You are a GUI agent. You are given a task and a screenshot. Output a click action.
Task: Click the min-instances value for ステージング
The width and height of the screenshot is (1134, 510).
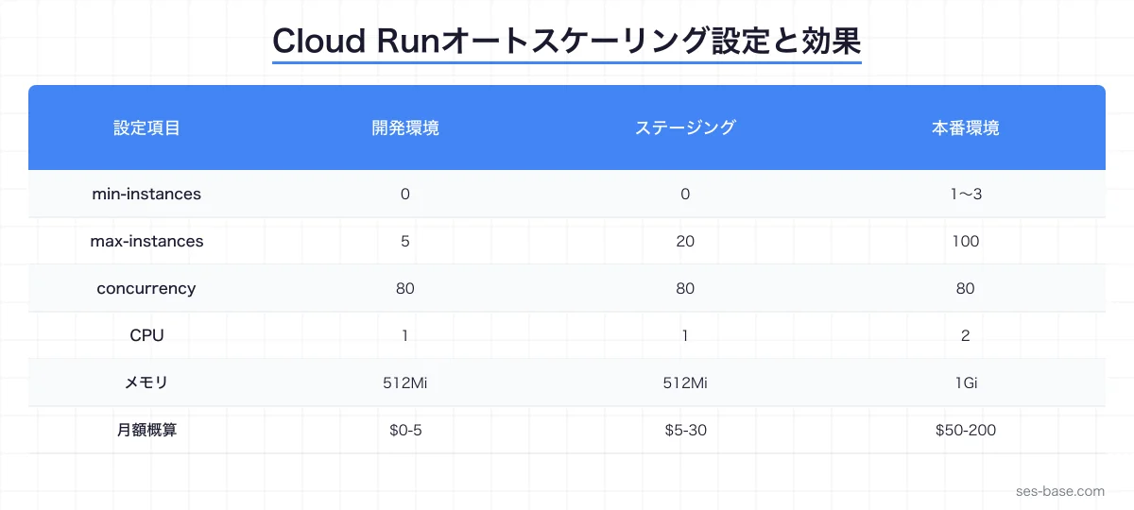[685, 194]
